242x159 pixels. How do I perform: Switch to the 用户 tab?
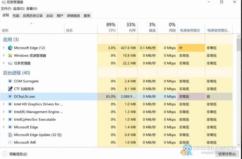click(x=60, y=16)
